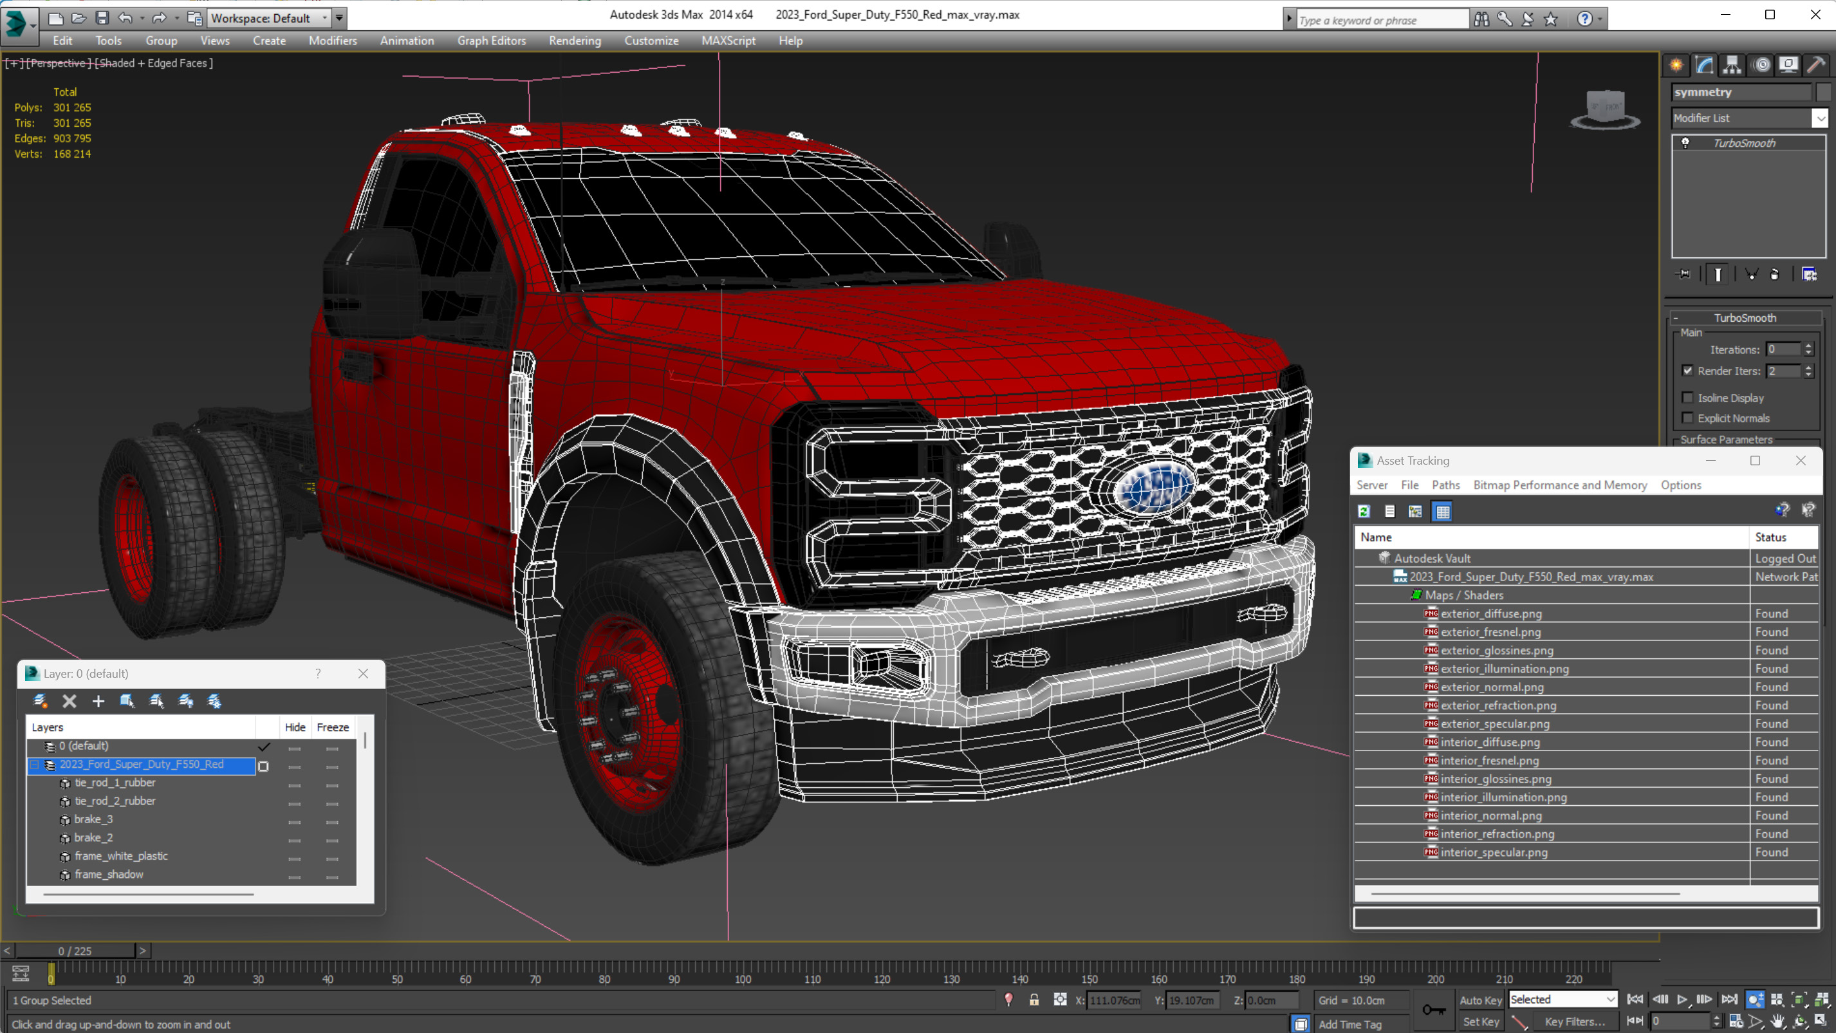Click Pin Stack icon under modifier stack
The height and width of the screenshot is (1033, 1836).
point(1683,274)
